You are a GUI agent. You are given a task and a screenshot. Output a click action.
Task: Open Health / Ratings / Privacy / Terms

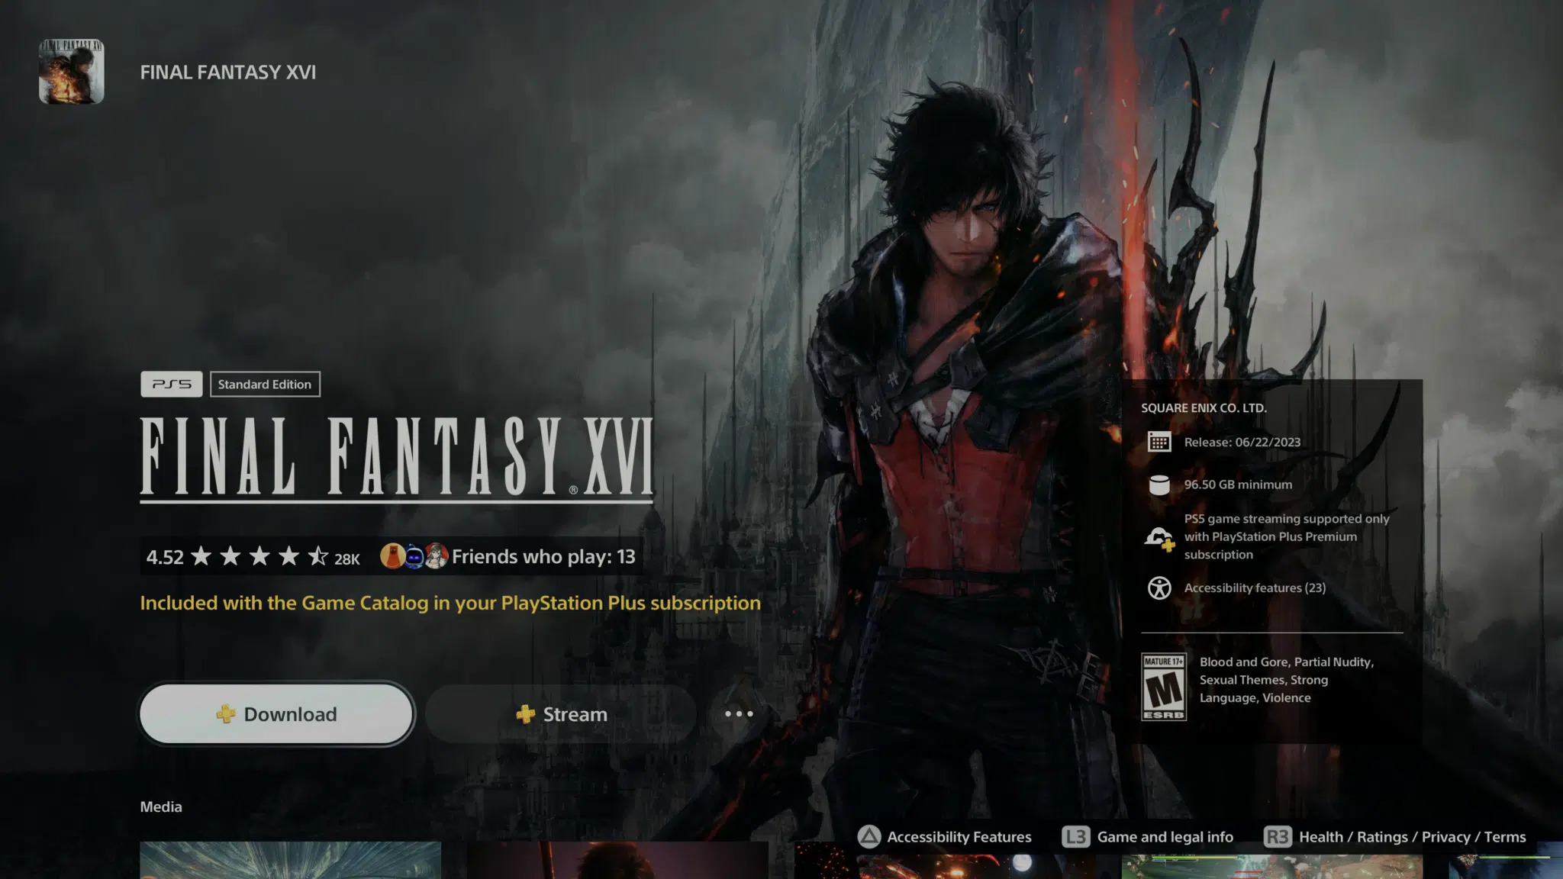[x=1413, y=836]
